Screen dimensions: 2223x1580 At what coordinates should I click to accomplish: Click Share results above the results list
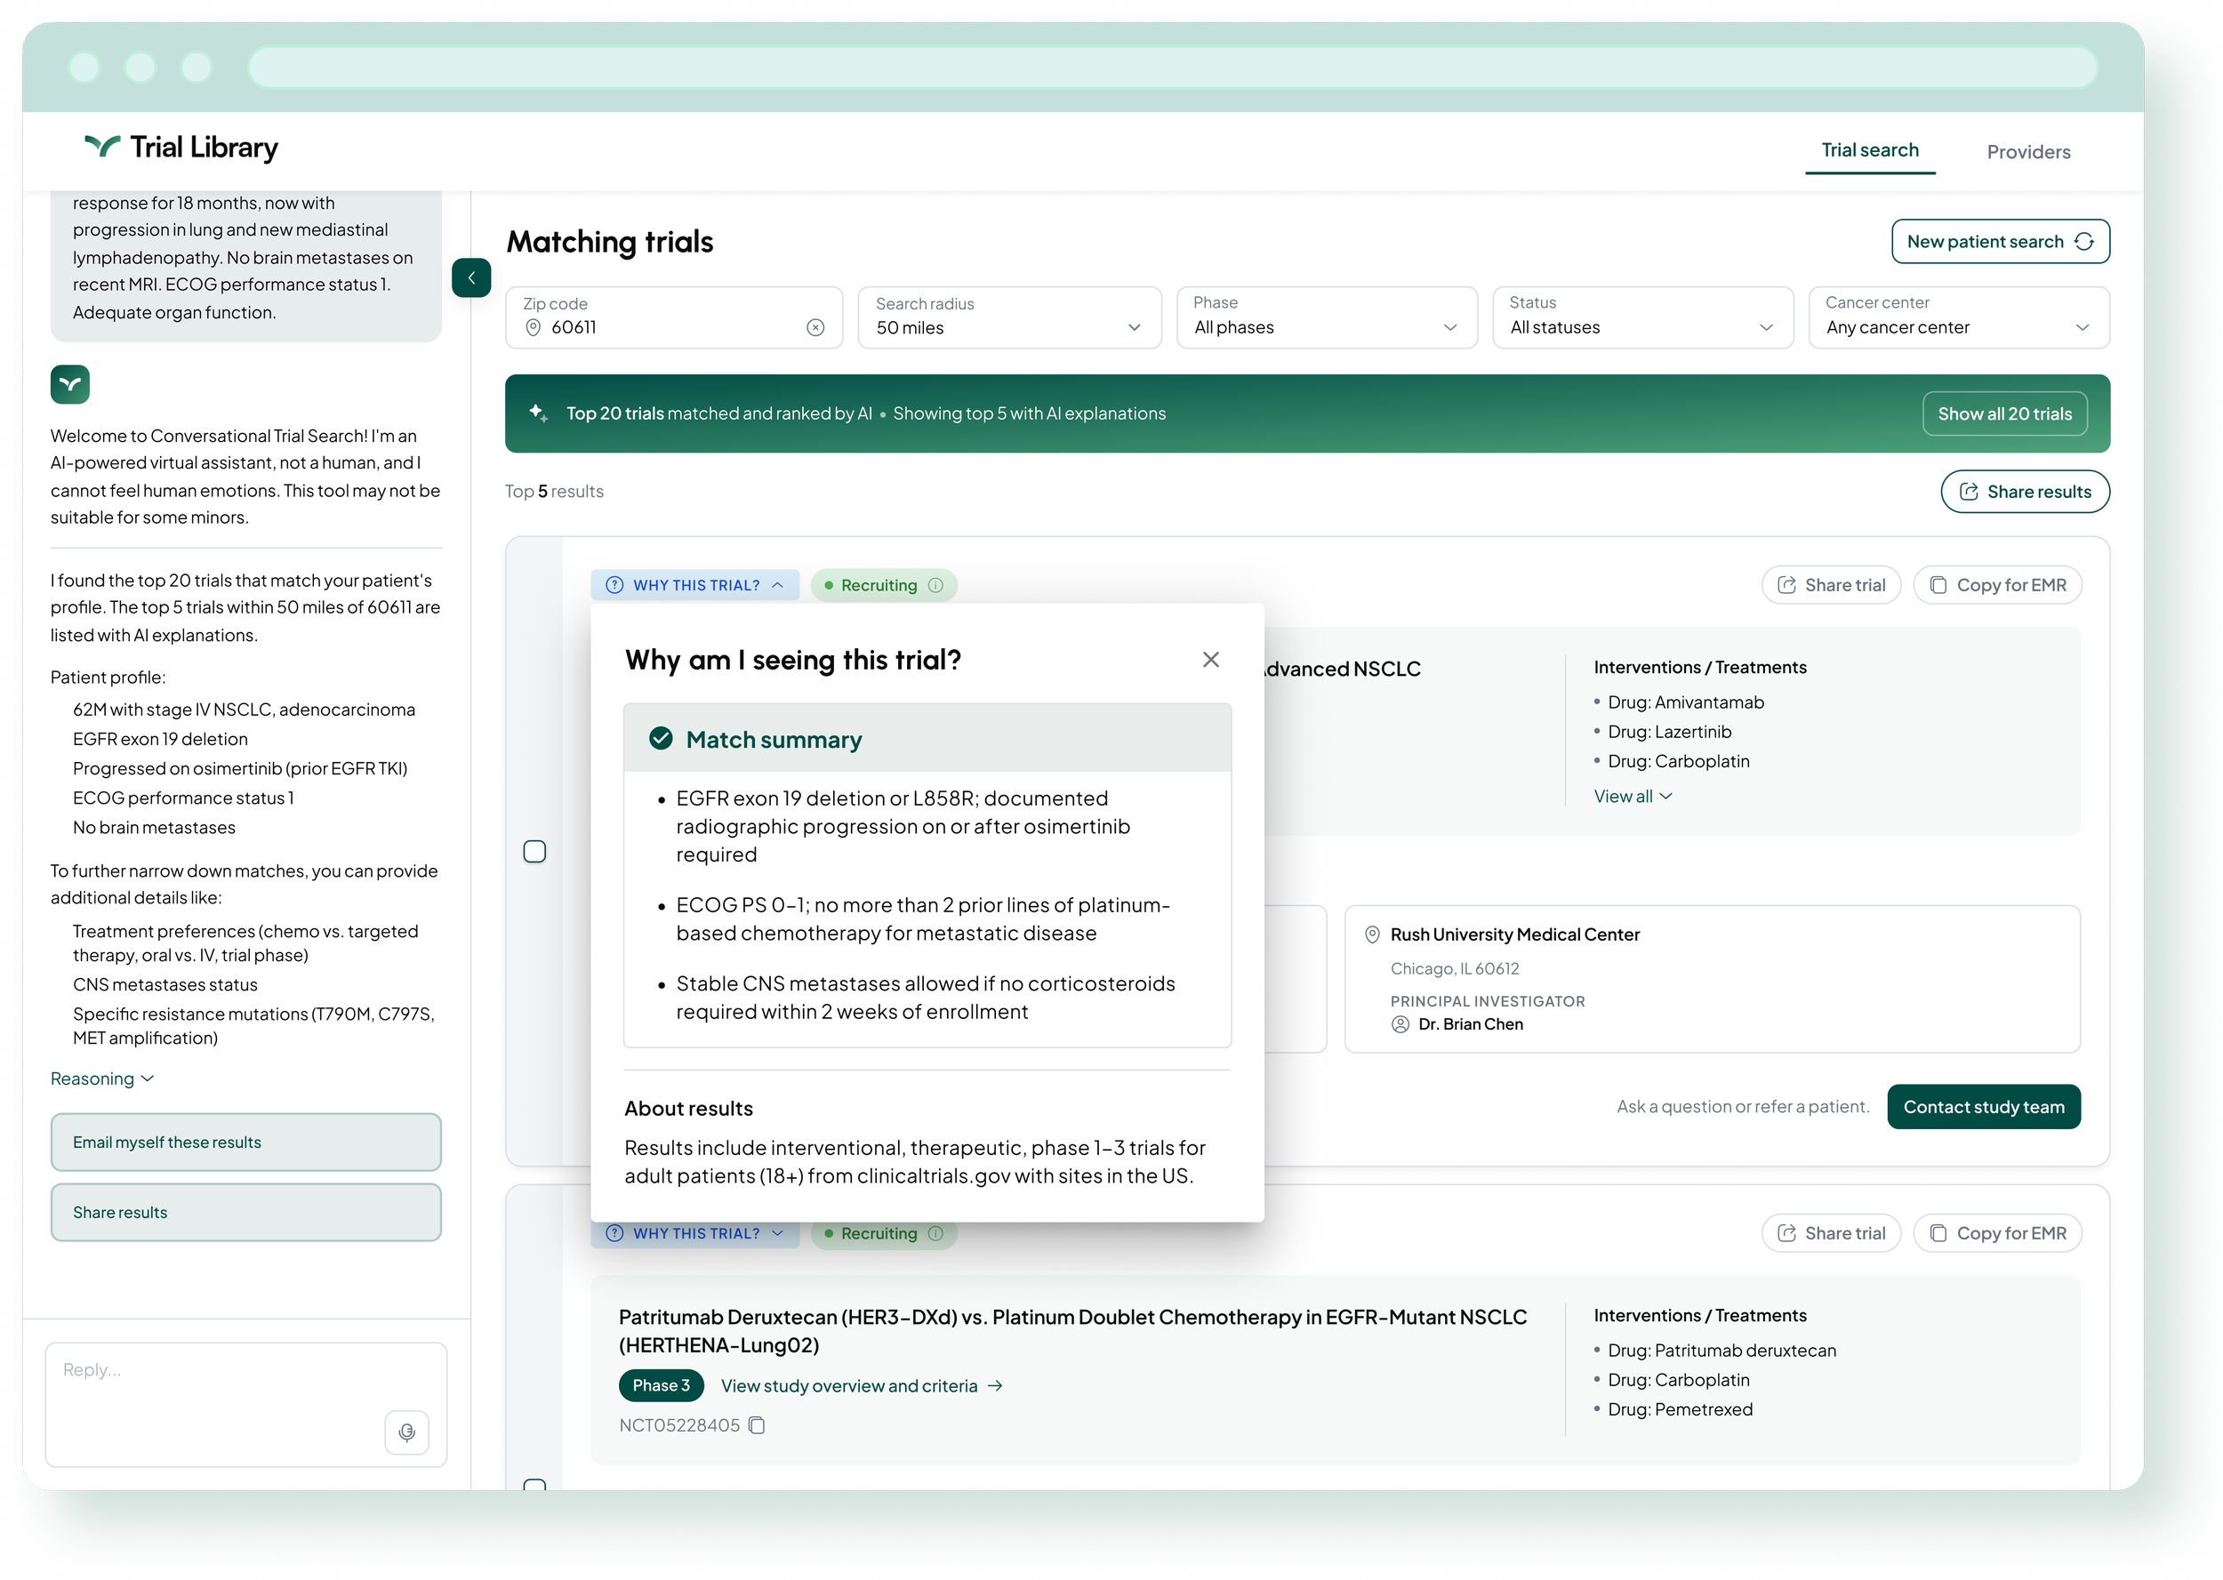pos(2025,492)
